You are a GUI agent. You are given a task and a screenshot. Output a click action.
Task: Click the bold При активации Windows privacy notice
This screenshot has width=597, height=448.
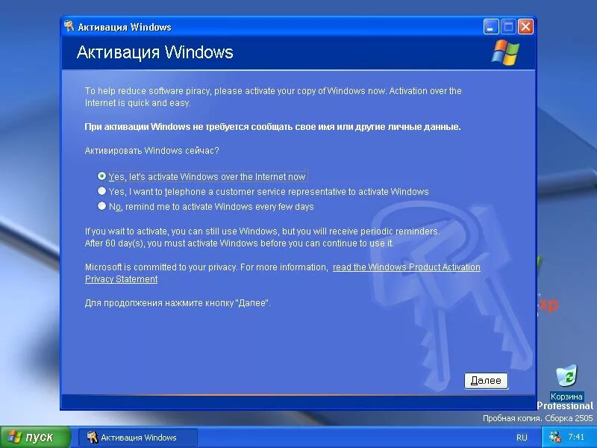pyautogui.click(x=272, y=126)
